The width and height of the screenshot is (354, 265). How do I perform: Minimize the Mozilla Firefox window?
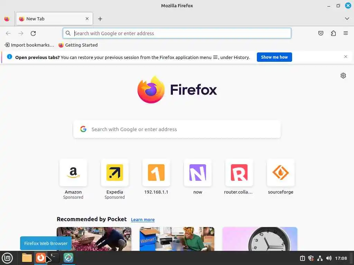click(x=329, y=6)
